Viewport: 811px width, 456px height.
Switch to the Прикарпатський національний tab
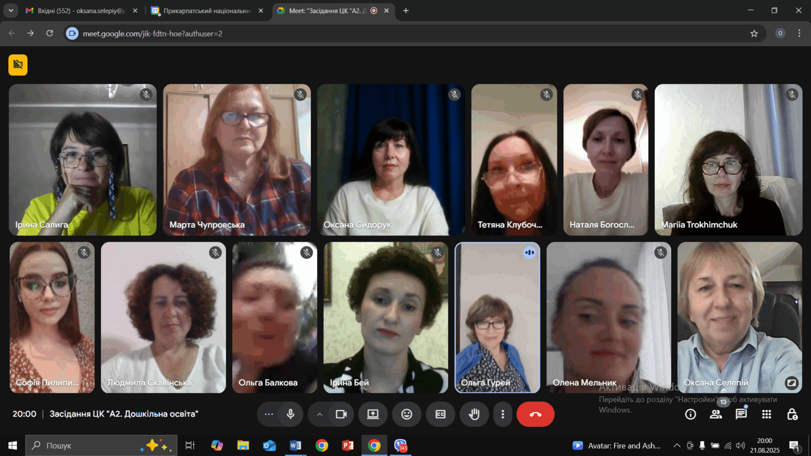(207, 11)
